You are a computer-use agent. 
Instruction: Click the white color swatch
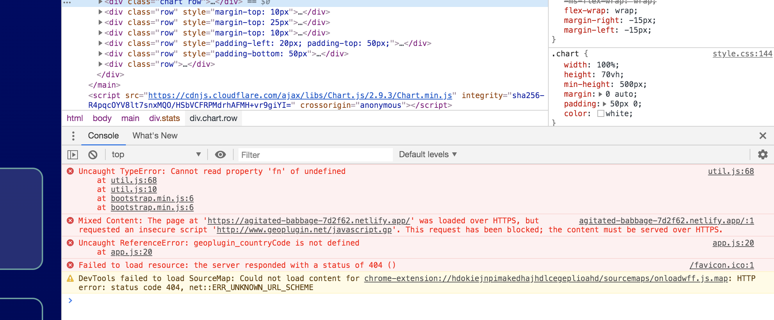(x=600, y=114)
